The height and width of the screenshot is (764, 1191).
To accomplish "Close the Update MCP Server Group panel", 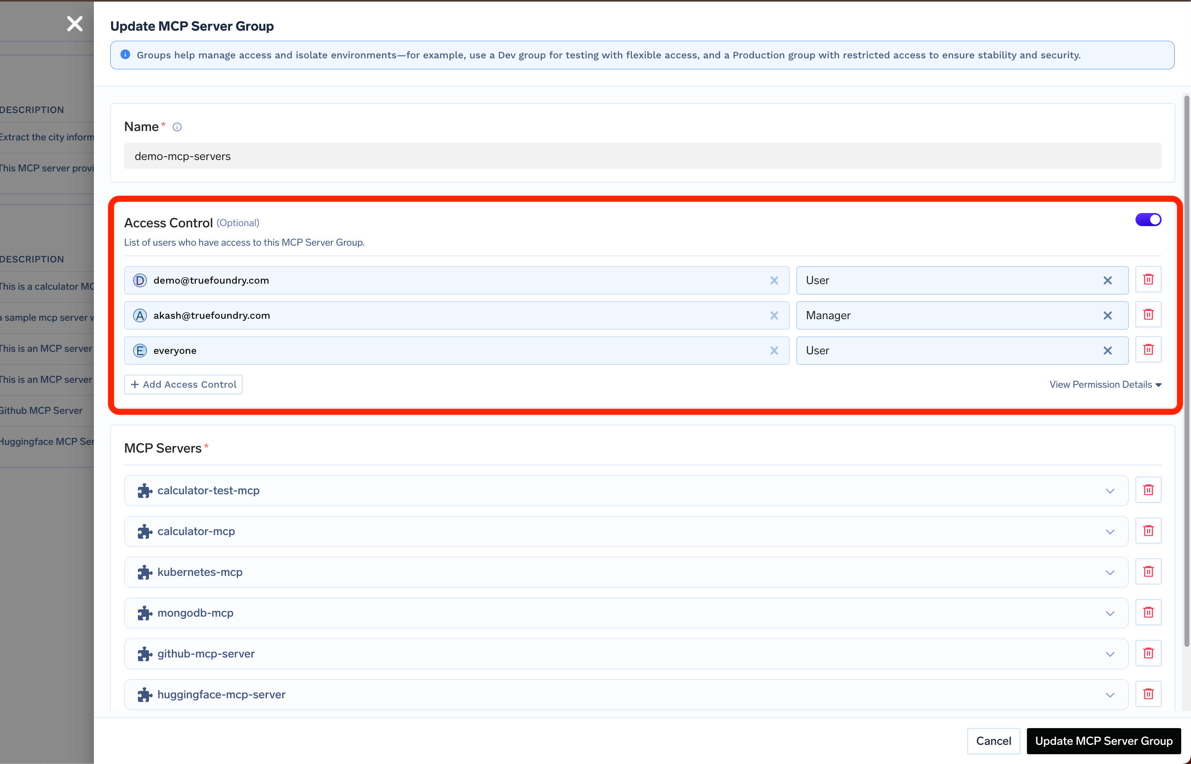I will pyautogui.click(x=75, y=24).
